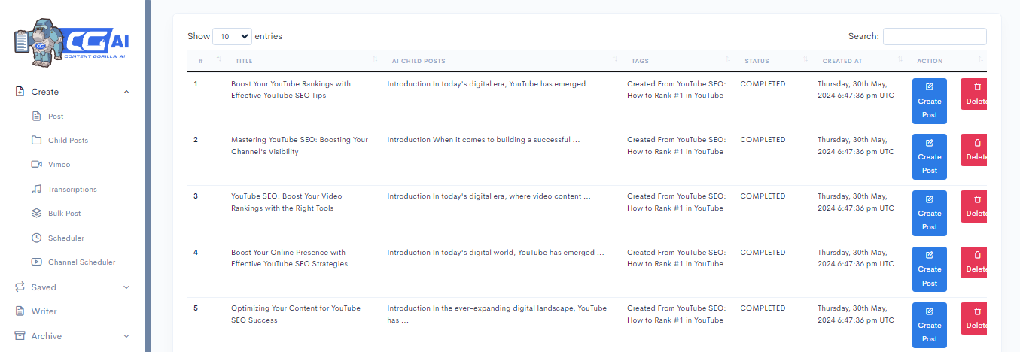Click Create Post for row 1
Image resolution: width=1020 pixels, height=352 pixels.
930,101
